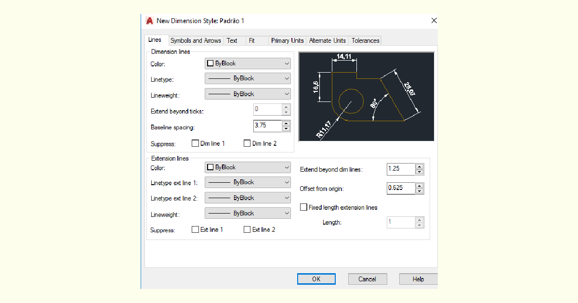Enable Suppress Dim line 1 checkbox
This screenshot has width=578, height=303.
click(x=196, y=143)
